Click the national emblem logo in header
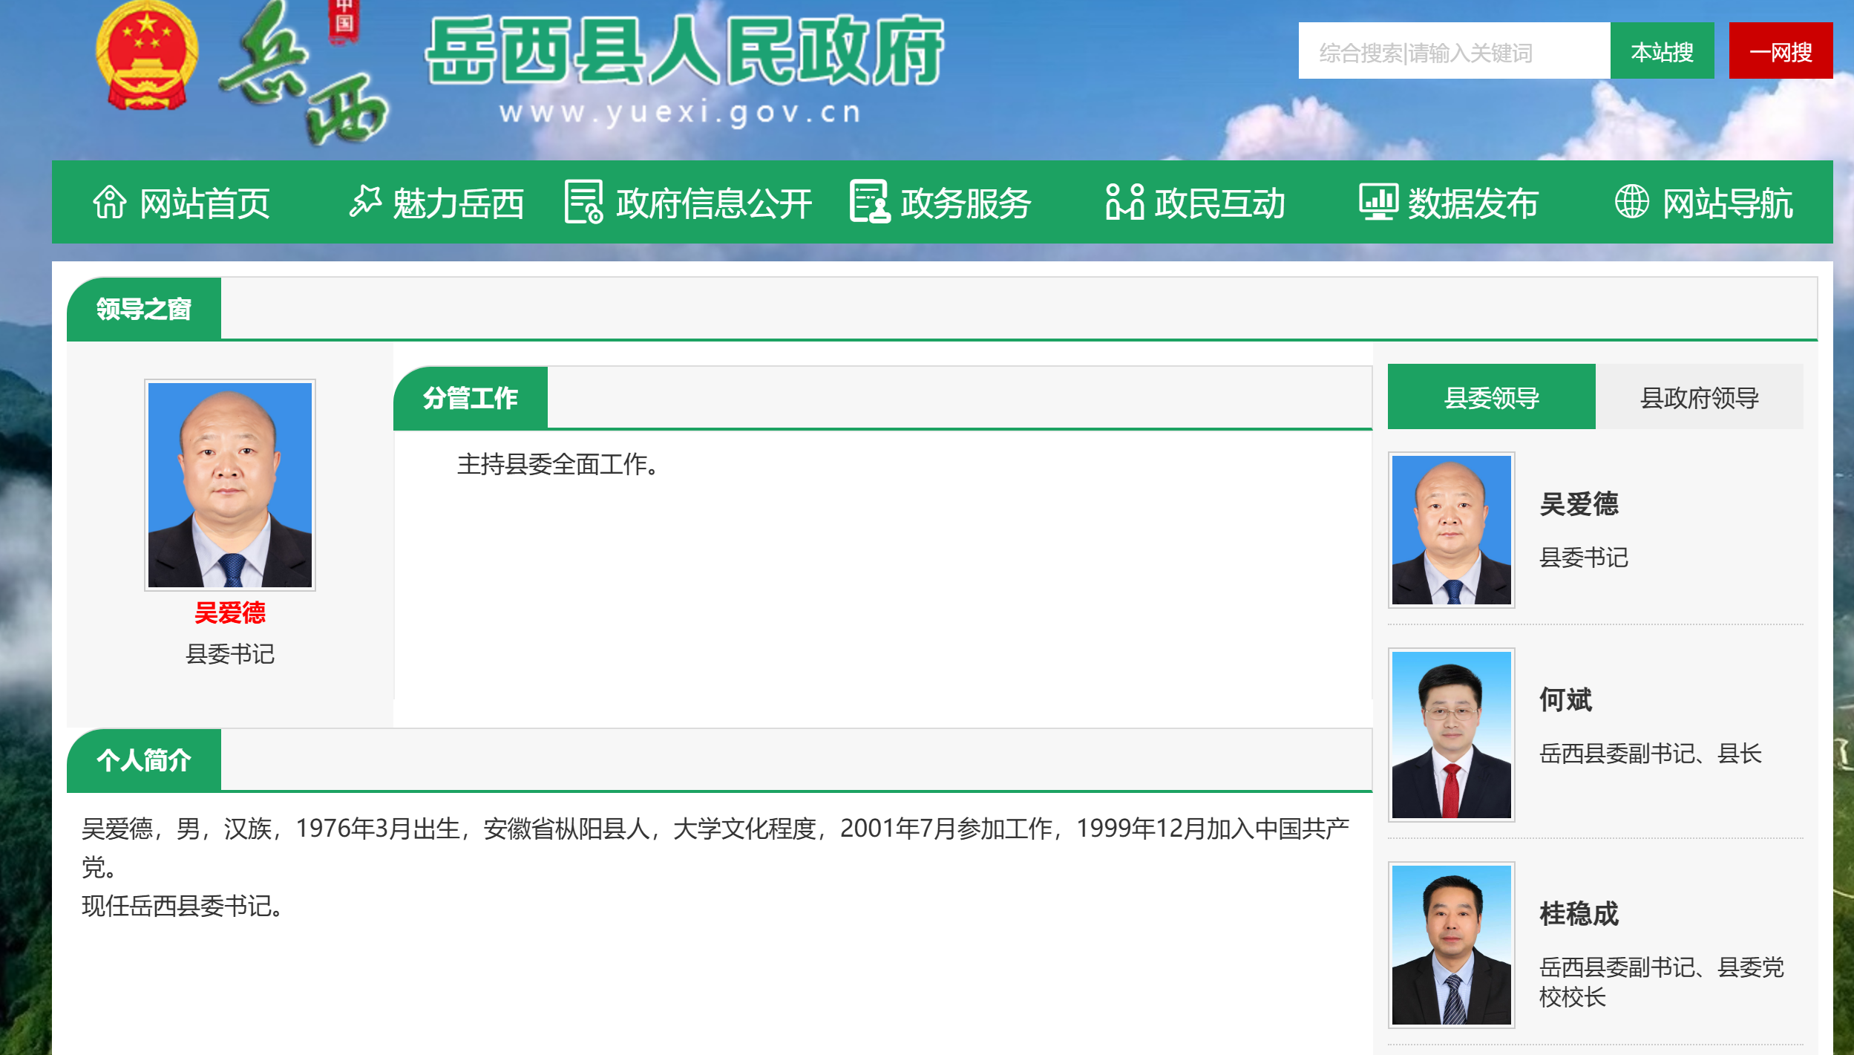The image size is (1854, 1055). (147, 56)
